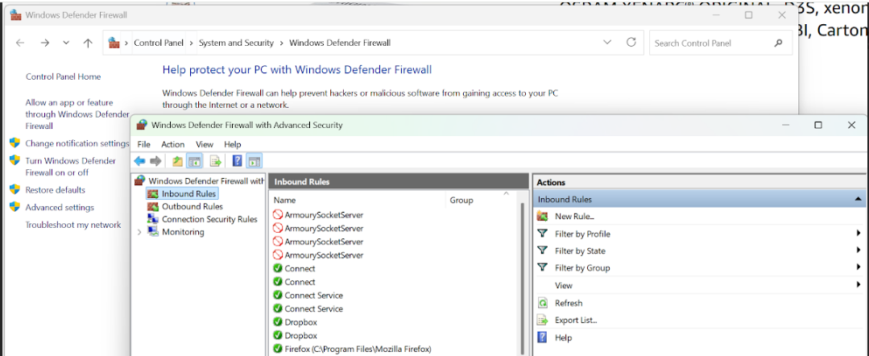Click the Search Control Panel field
The image size is (869, 356).
click(x=711, y=43)
